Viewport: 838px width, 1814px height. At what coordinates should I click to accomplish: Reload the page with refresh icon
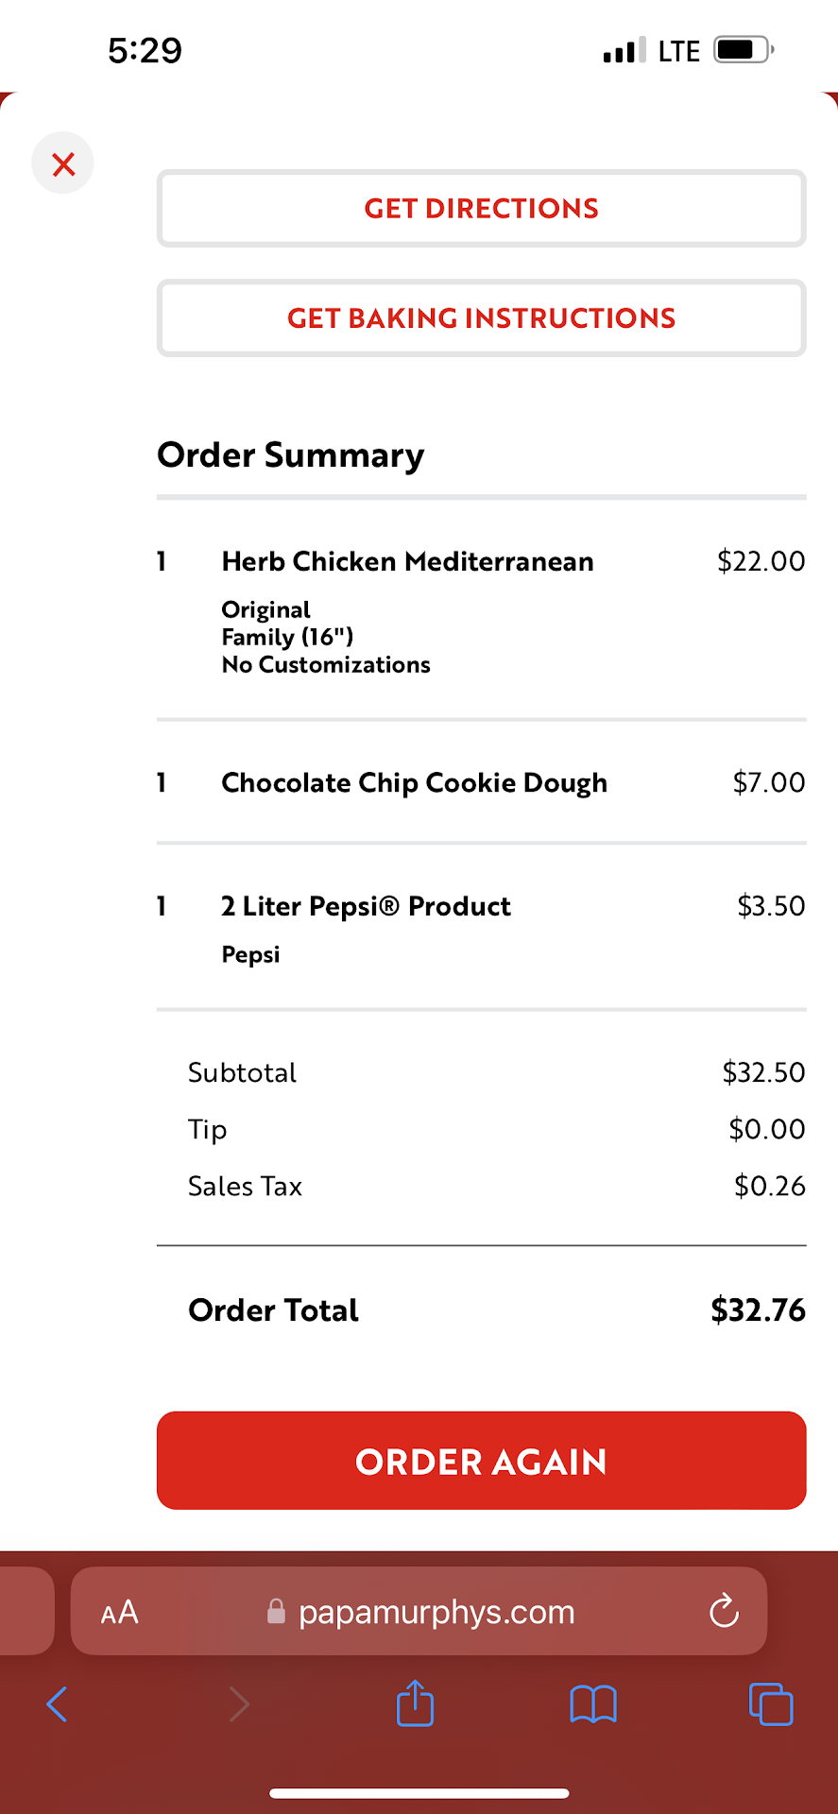tap(724, 1611)
